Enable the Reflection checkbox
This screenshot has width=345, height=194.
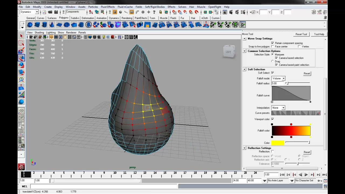[272, 151]
